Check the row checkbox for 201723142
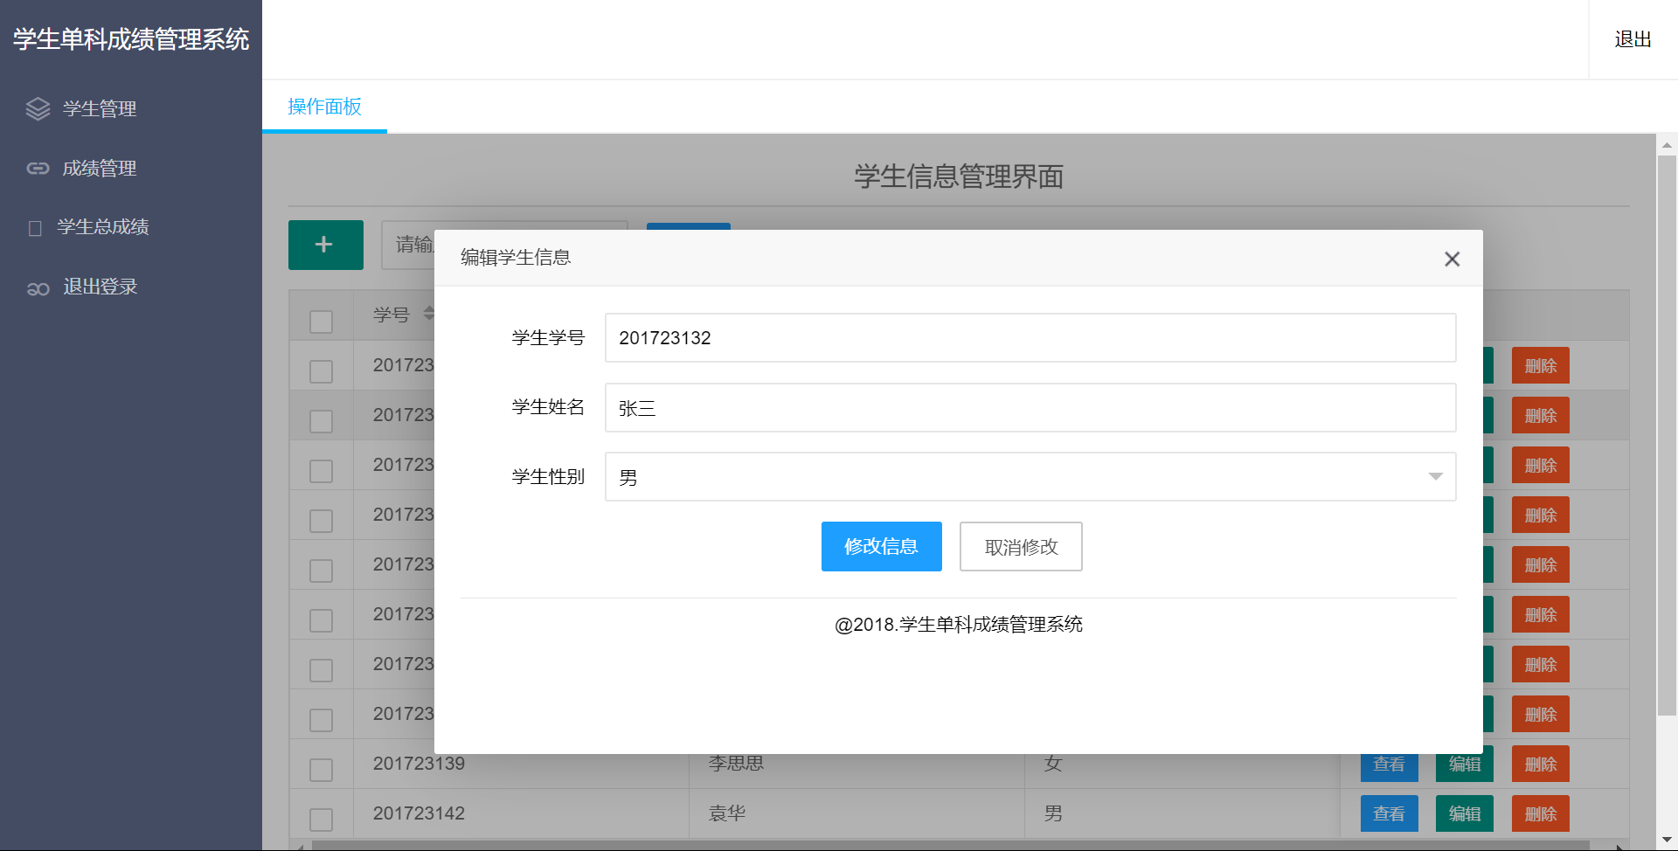Image resolution: width=1678 pixels, height=851 pixels. tap(321, 820)
